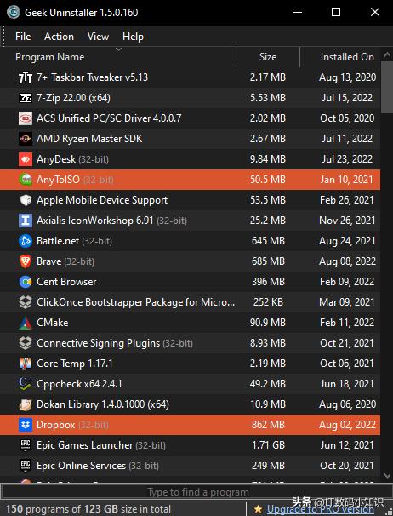Click the Cent Browser icon
Image resolution: width=393 pixels, height=516 pixels.
click(26, 282)
